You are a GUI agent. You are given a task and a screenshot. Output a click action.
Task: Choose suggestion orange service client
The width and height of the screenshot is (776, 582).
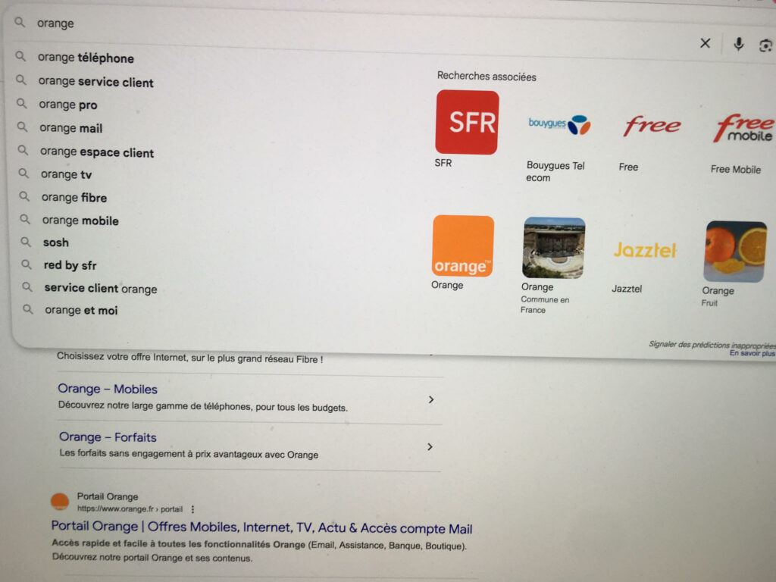pyautogui.click(x=96, y=82)
